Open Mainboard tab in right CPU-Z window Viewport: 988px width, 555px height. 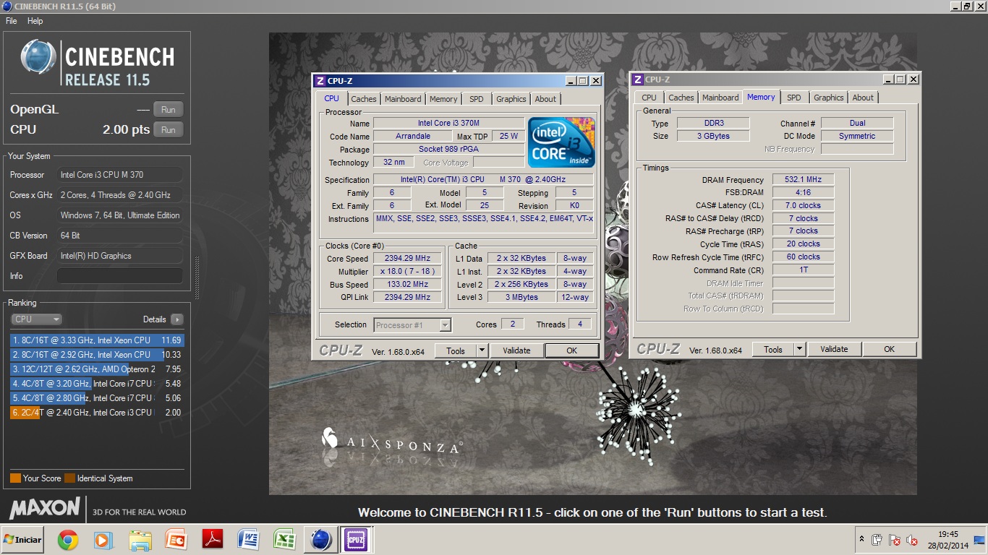point(720,98)
